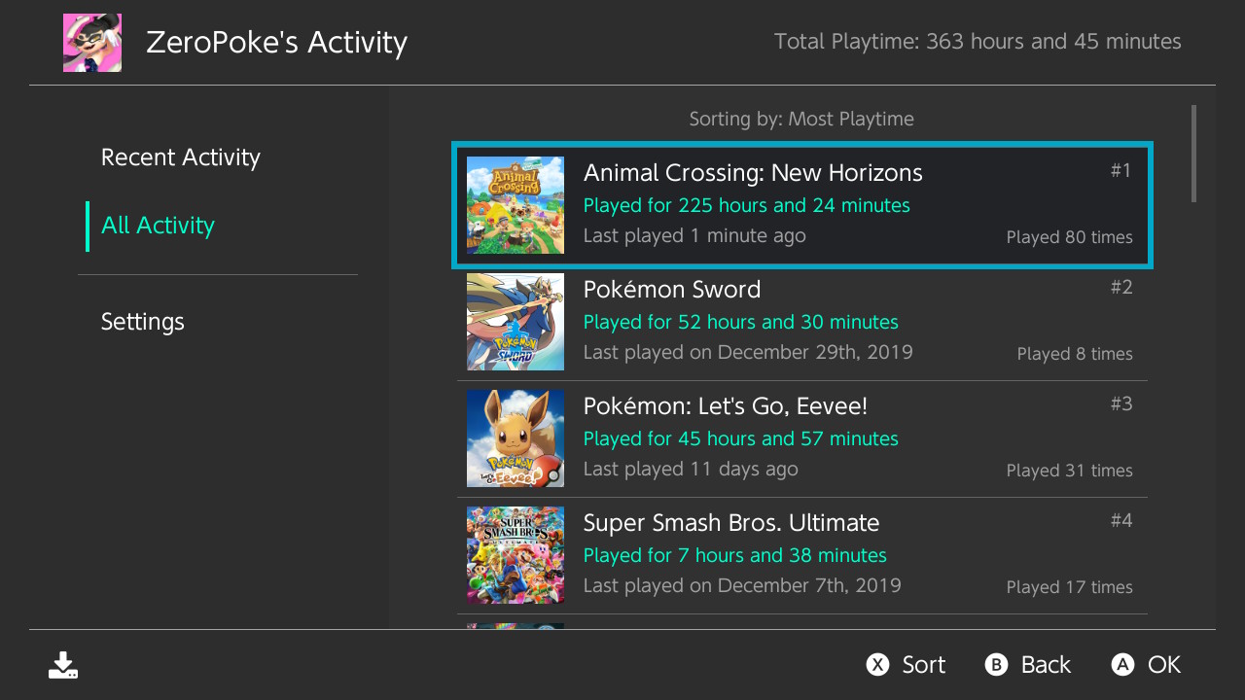Screen dimensions: 1245x700
Task: Select the Animal Crossing: New Horizons title
Action: (752, 173)
